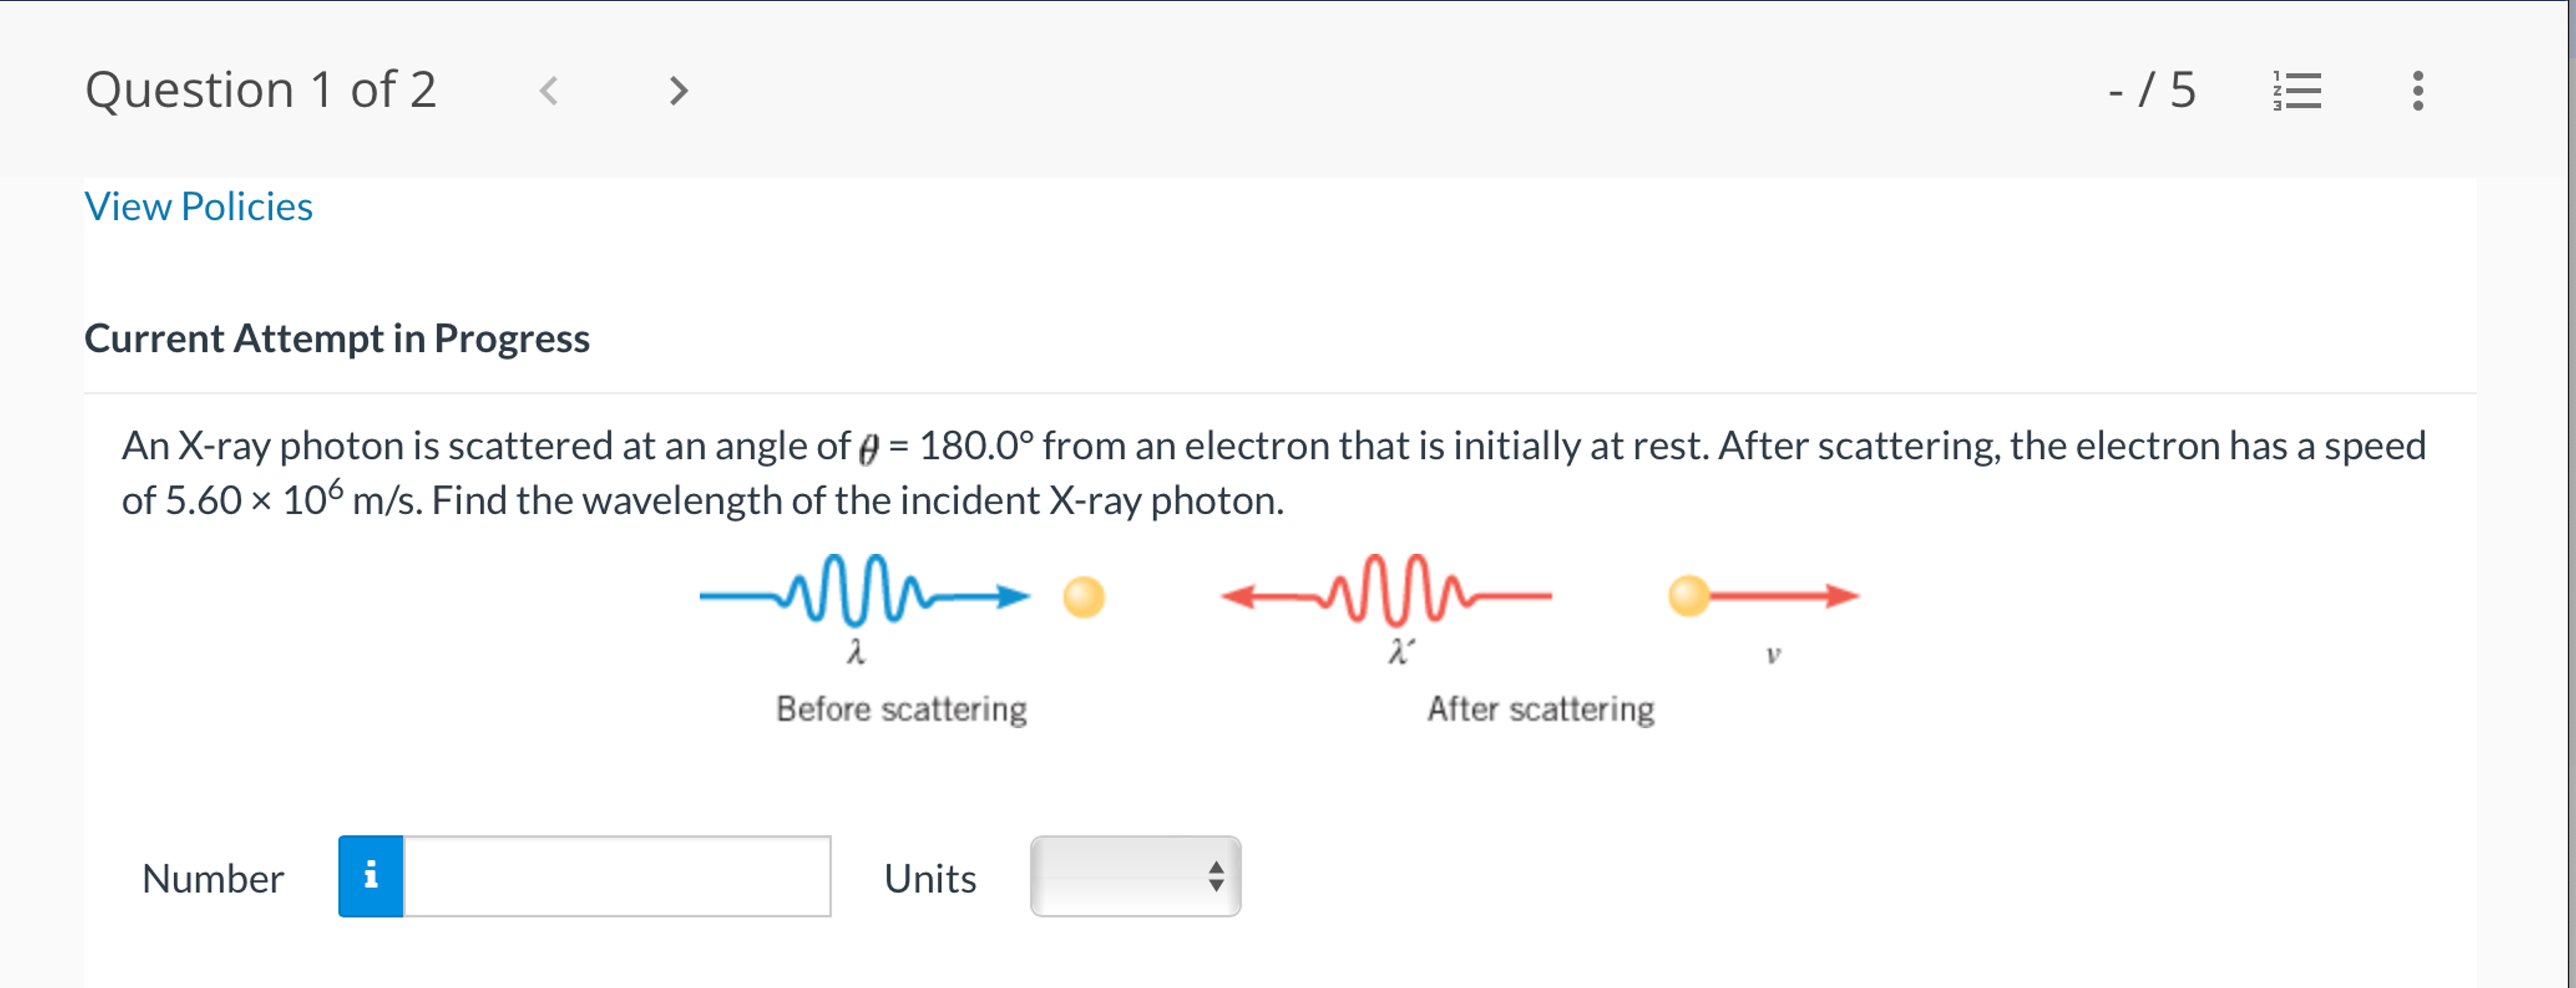Click the blue info icon beside Number field
2576x988 pixels.
coord(370,877)
